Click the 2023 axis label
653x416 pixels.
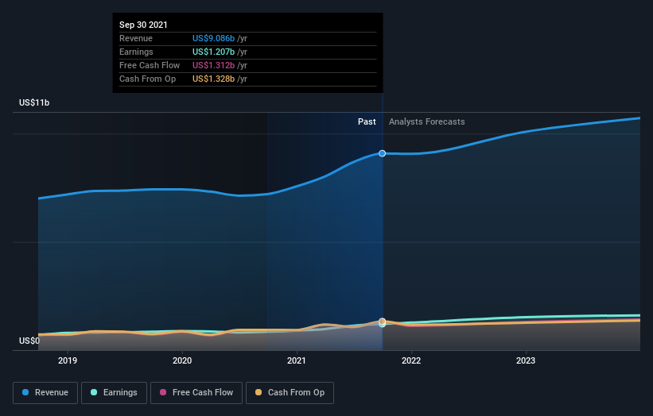526,360
